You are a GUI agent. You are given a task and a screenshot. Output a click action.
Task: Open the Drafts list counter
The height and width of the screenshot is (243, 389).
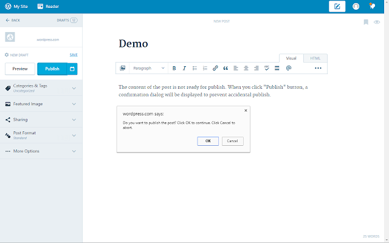(x=67, y=20)
